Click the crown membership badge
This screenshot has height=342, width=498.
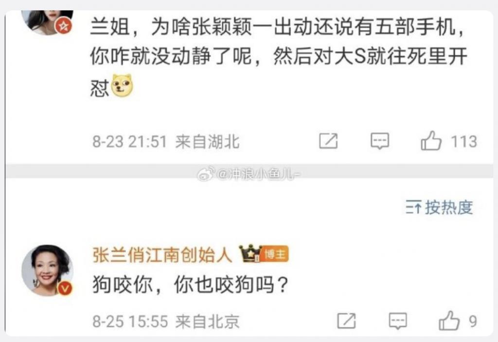249,253
